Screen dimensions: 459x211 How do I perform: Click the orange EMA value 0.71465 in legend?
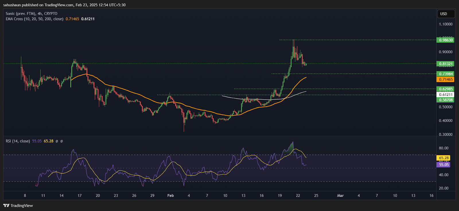(72, 19)
